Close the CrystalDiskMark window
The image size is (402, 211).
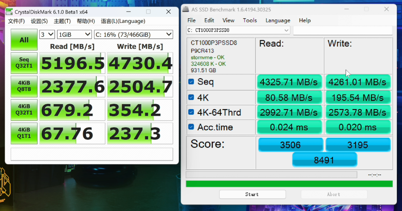[169, 12]
